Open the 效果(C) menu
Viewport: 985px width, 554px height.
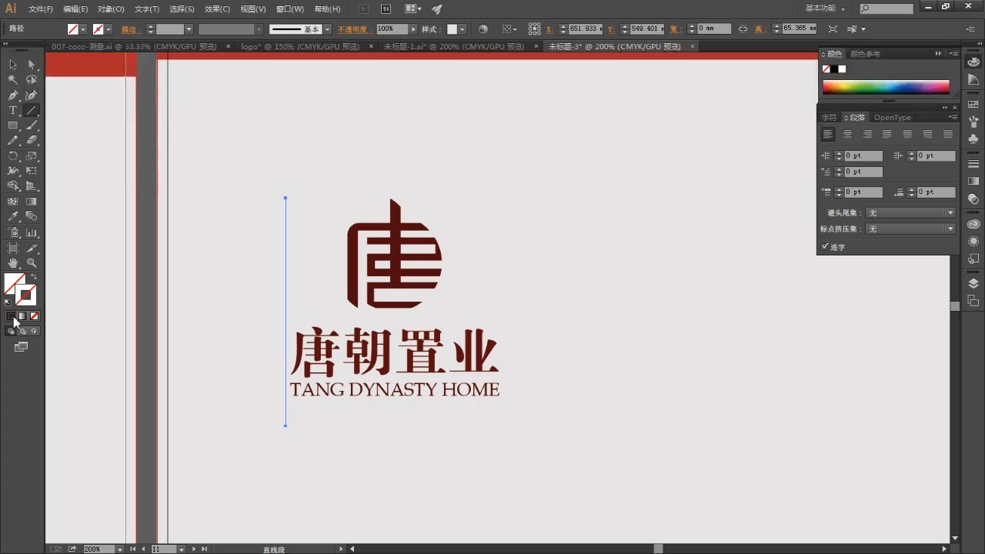coord(217,9)
